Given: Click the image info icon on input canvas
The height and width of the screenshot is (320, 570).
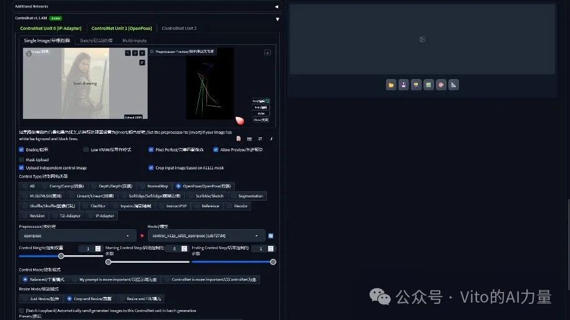Looking at the screenshot, I should coord(28,54).
